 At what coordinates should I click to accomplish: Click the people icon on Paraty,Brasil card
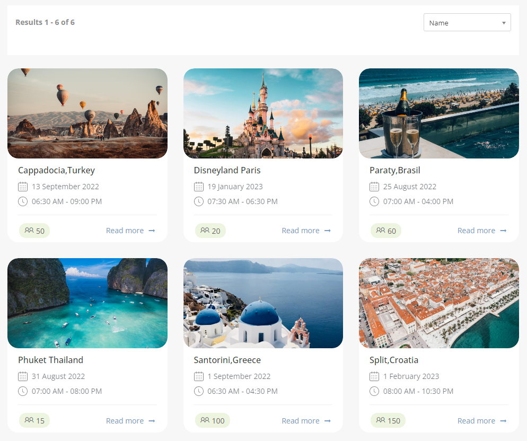click(380, 231)
